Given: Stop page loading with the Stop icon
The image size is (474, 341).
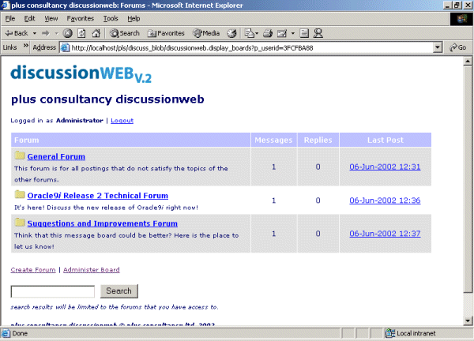Looking at the screenshot, I should pyautogui.click(x=68, y=33).
